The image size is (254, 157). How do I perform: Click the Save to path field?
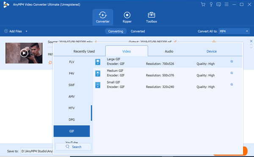(x=37, y=151)
